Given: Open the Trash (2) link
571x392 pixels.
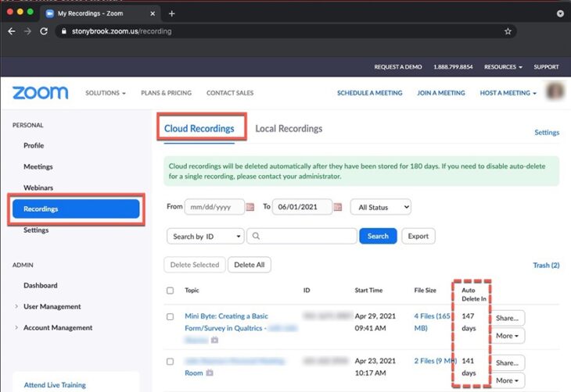Looking at the screenshot, I should pos(546,265).
